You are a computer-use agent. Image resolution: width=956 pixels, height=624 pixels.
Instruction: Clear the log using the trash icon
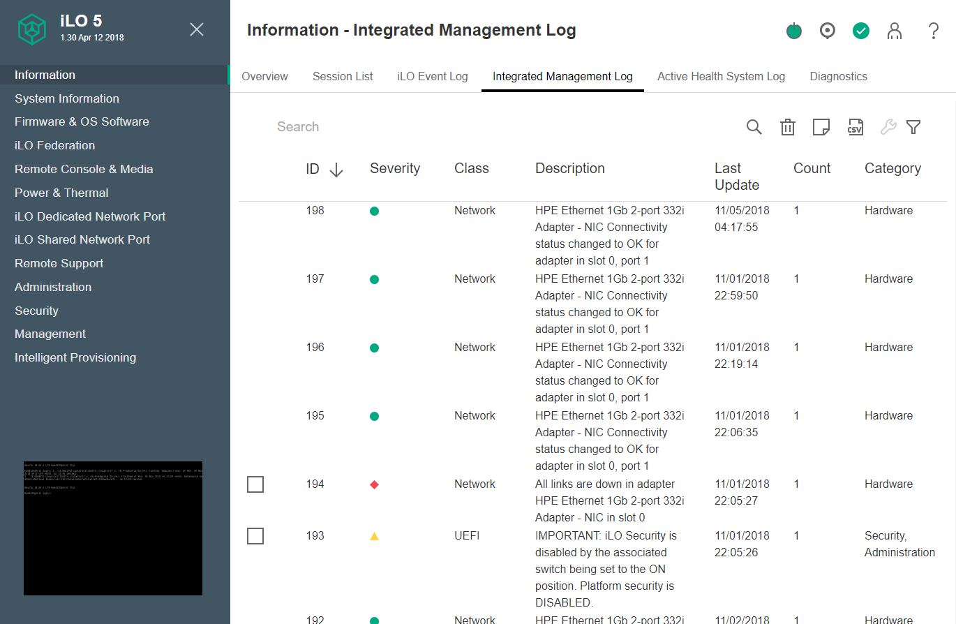pos(787,127)
